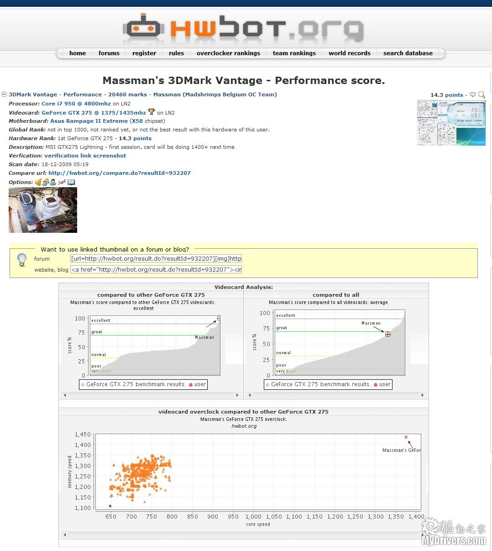492x551 pixels.
Task: Click the bell icon in Options
Action: click(x=38, y=182)
